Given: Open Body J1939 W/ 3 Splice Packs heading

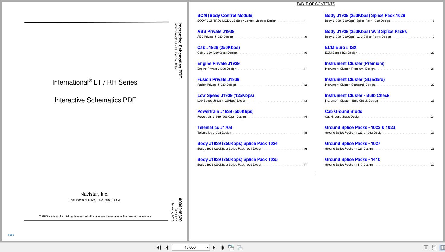Looking at the screenshot, I should 366,31.
